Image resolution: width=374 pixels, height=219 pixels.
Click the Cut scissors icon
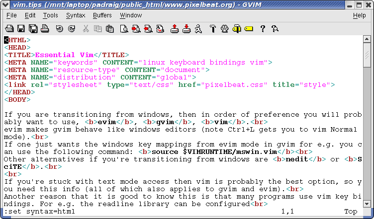pyautogui.click(x=86, y=29)
